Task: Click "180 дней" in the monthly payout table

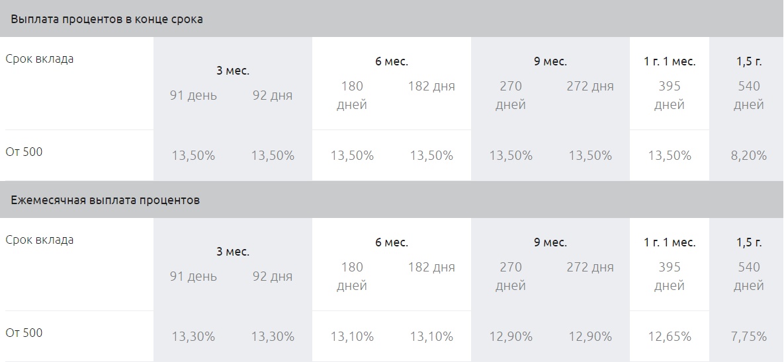Action: pyautogui.click(x=352, y=276)
